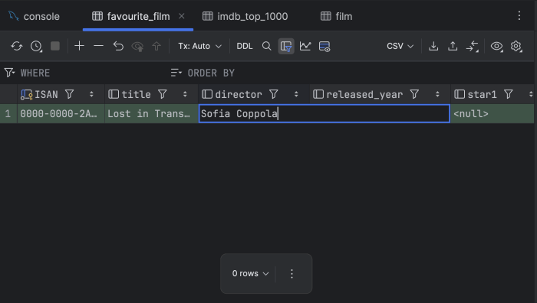Delete row using the minus icon
The width and height of the screenshot is (537, 303).
pos(98,46)
